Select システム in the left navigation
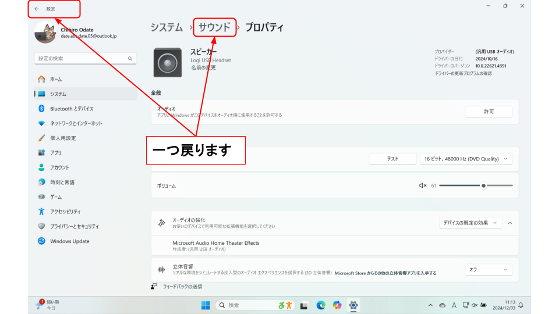 coord(58,94)
